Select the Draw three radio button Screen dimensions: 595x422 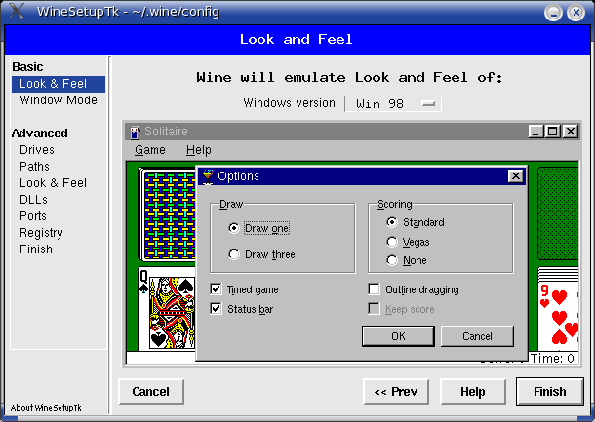point(234,254)
